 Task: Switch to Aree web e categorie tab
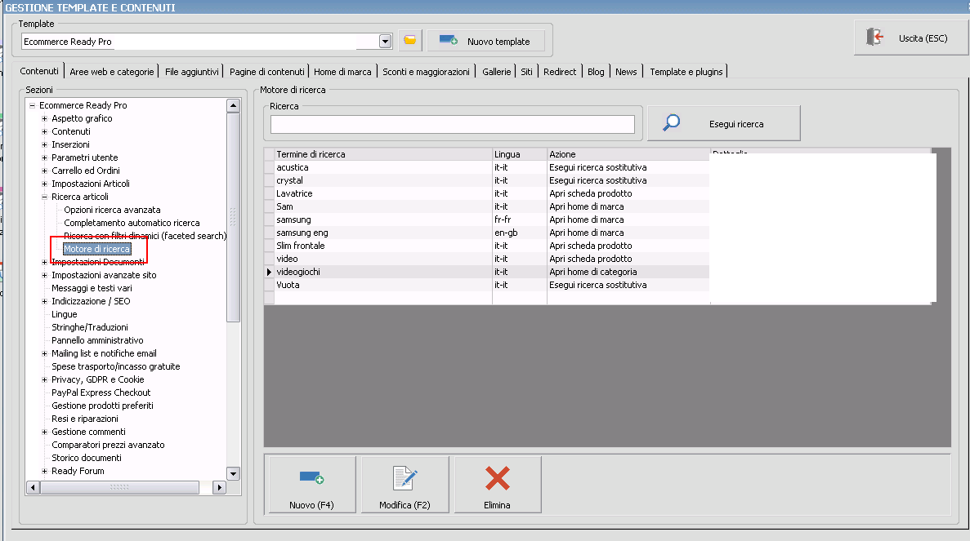click(x=111, y=72)
